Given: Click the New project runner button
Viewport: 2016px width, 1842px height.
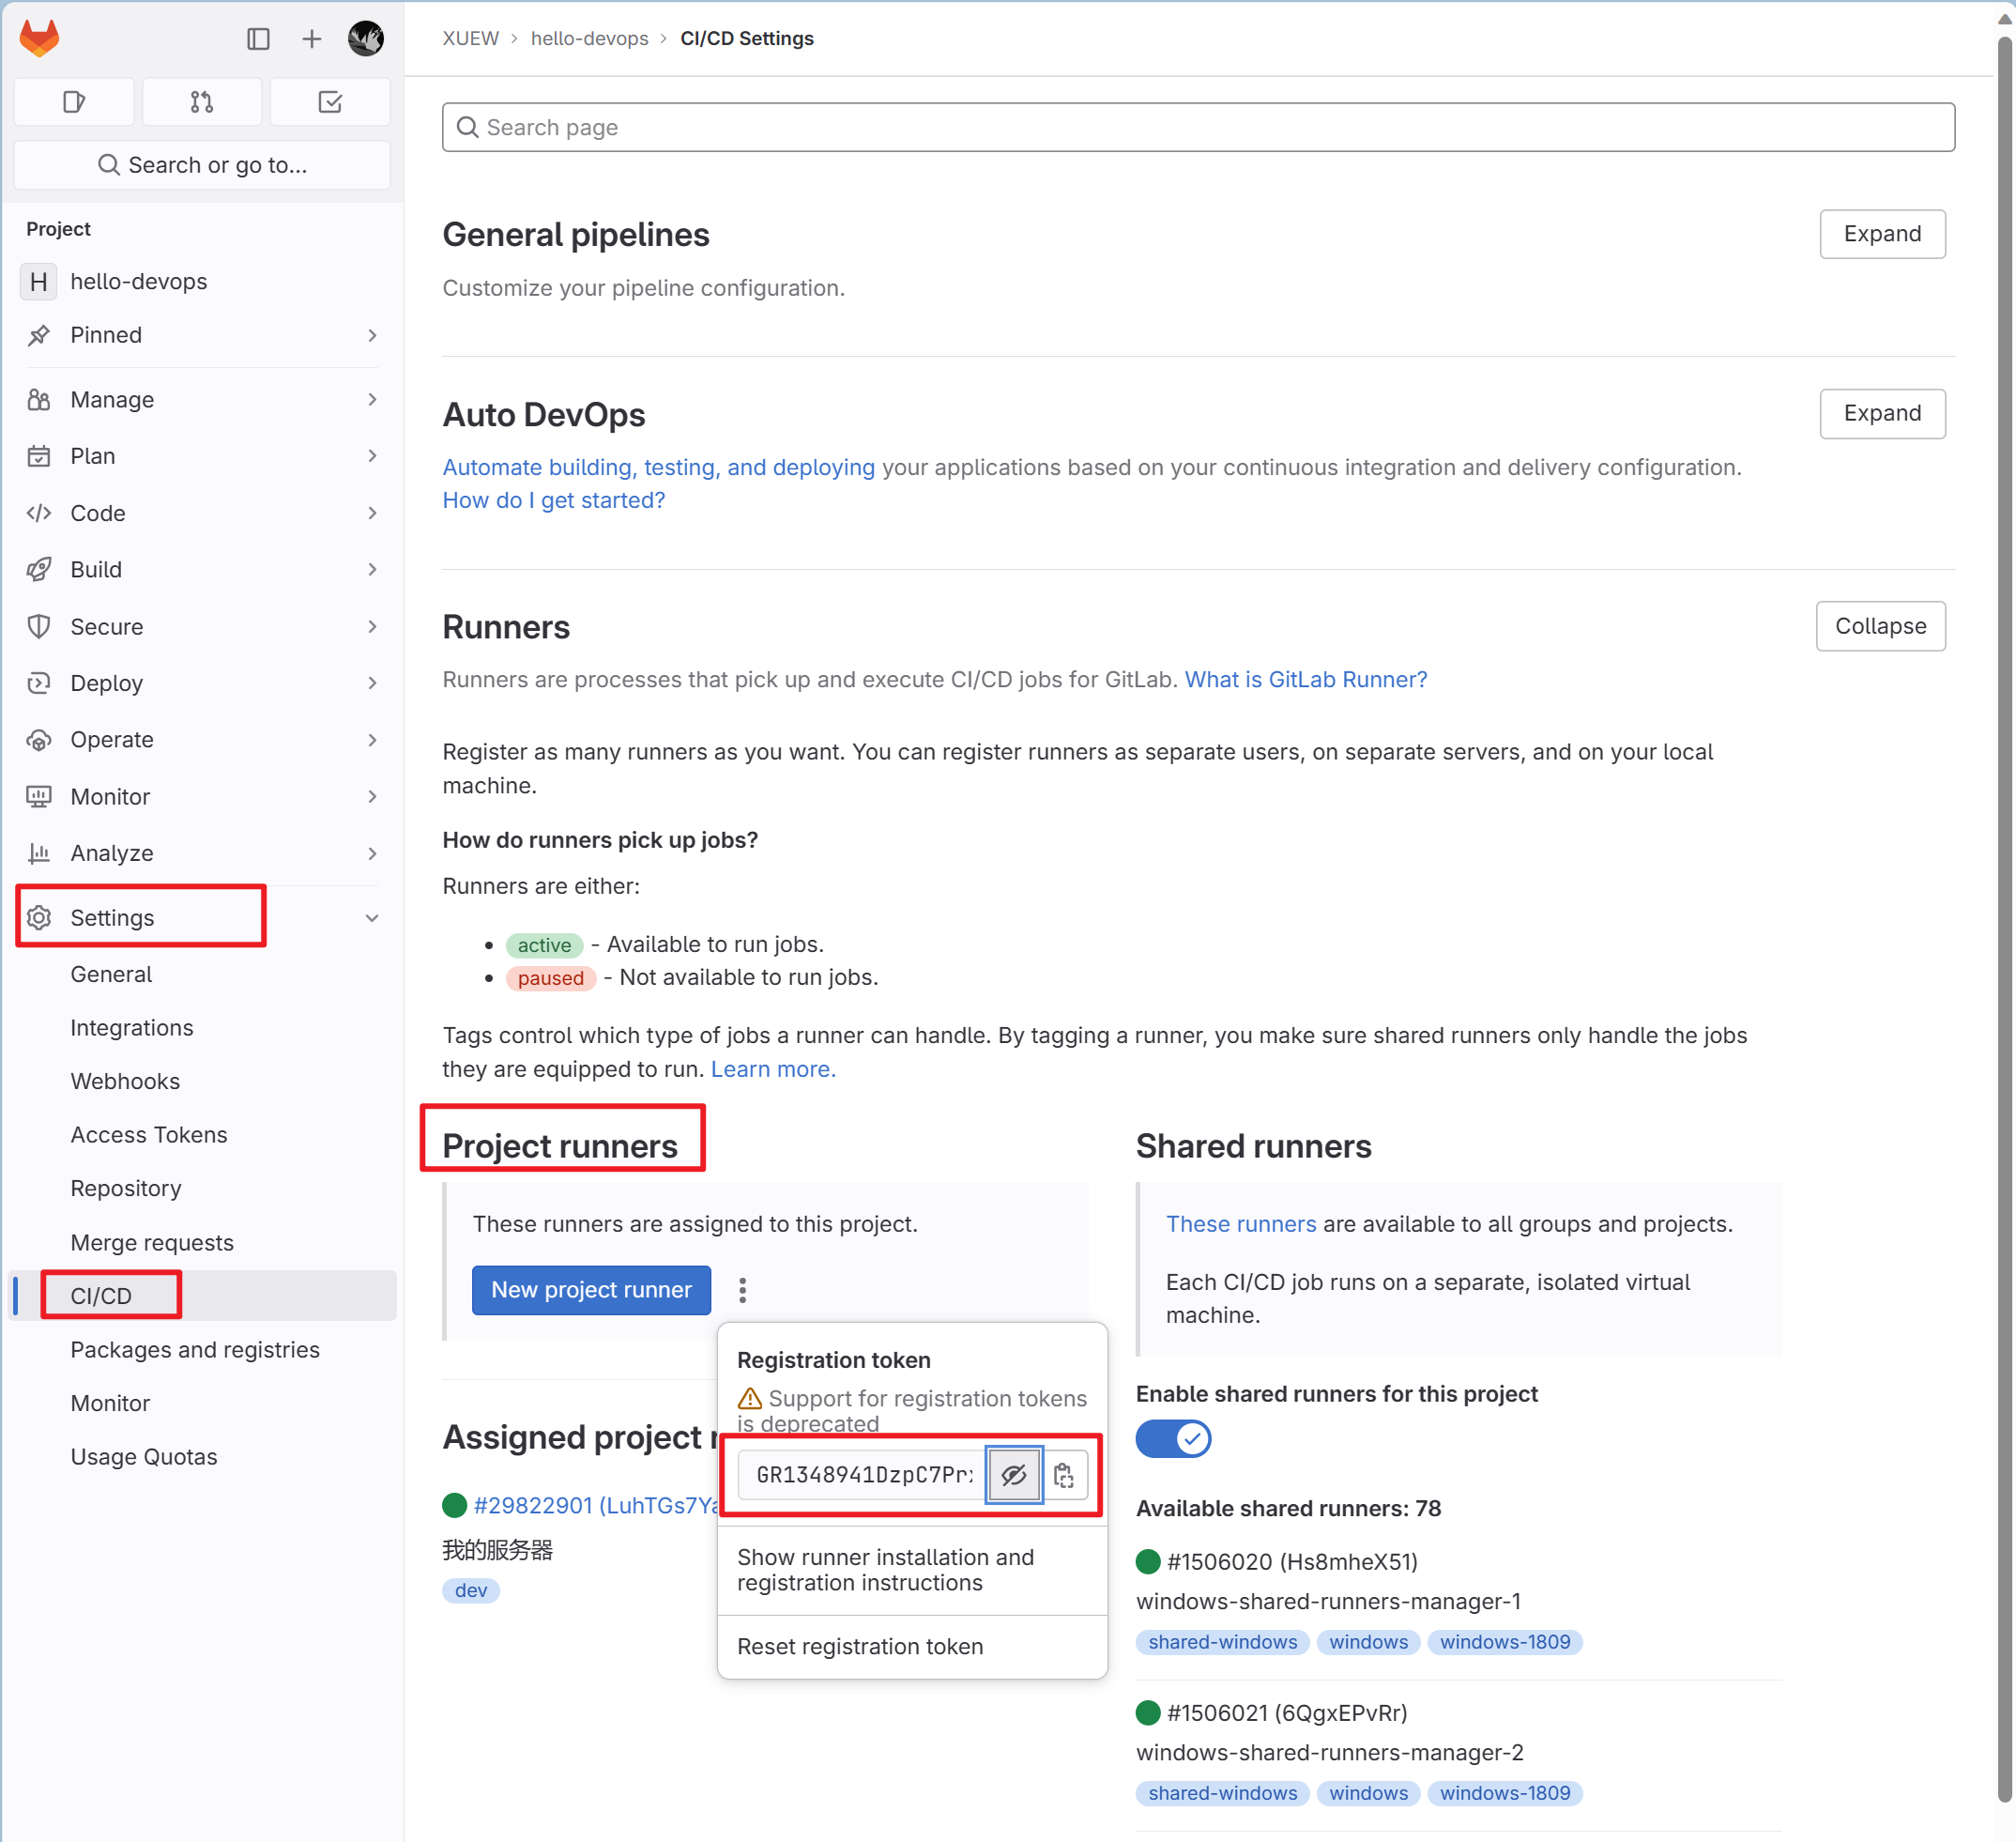Looking at the screenshot, I should tap(590, 1290).
